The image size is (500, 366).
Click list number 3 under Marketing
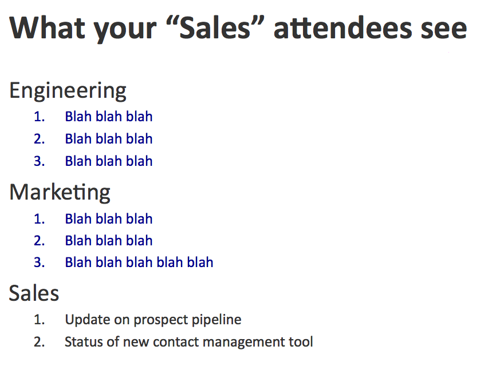[x=39, y=262]
